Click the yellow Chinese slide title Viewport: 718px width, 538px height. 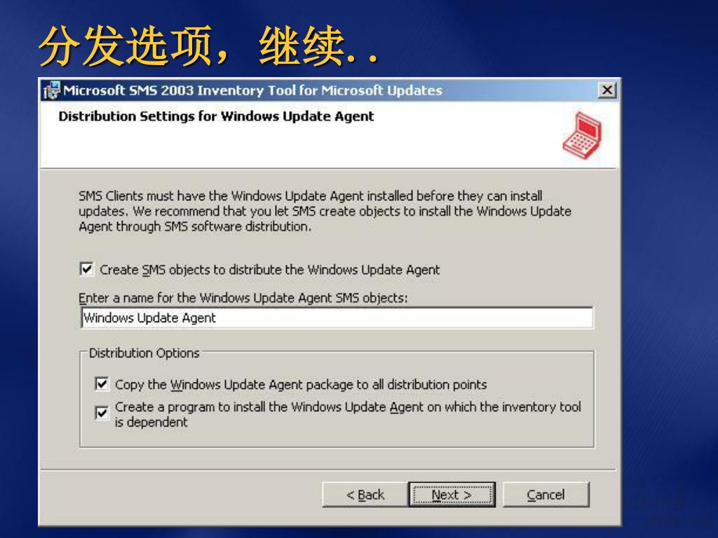[x=208, y=46]
